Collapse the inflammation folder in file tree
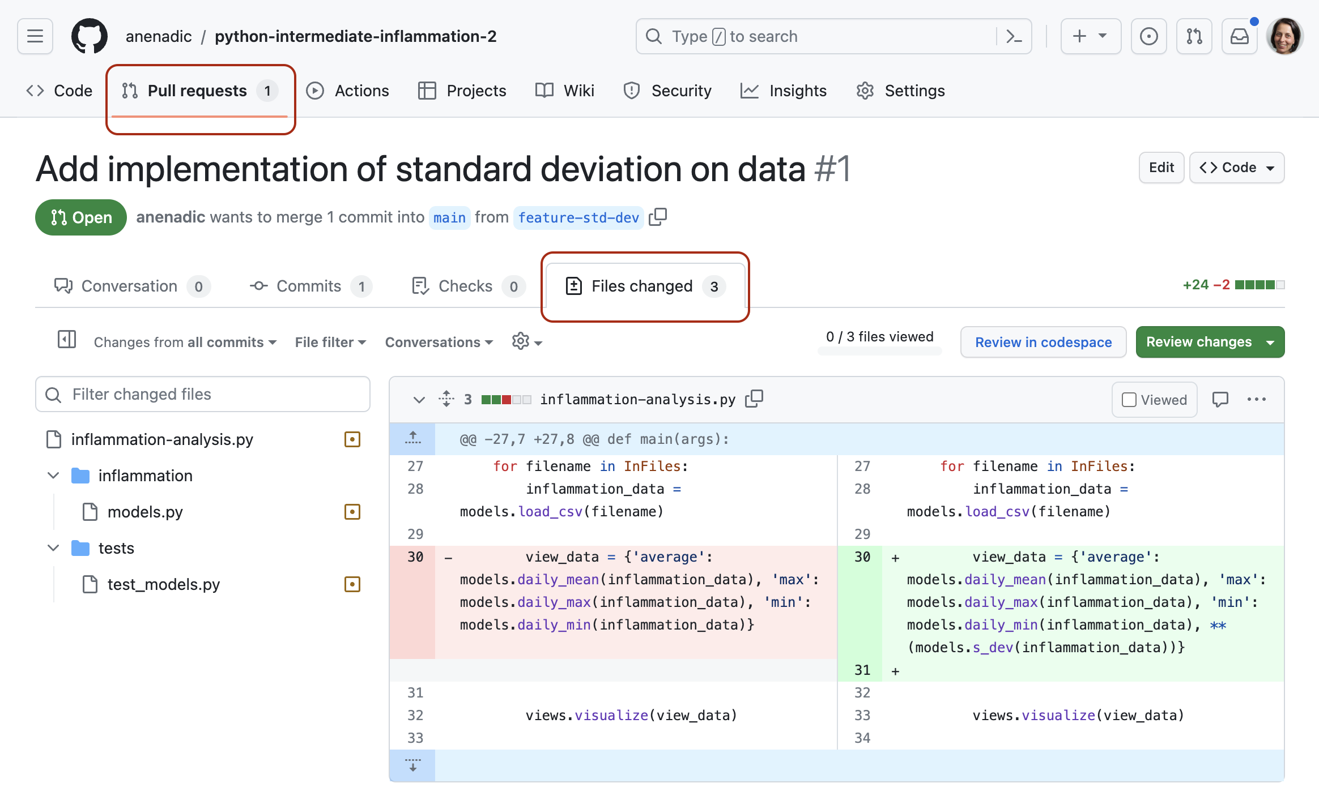This screenshot has width=1319, height=796. pyautogui.click(x=53, y=475)
